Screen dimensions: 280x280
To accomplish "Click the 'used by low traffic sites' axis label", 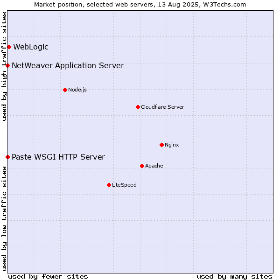I will [4, 219].
